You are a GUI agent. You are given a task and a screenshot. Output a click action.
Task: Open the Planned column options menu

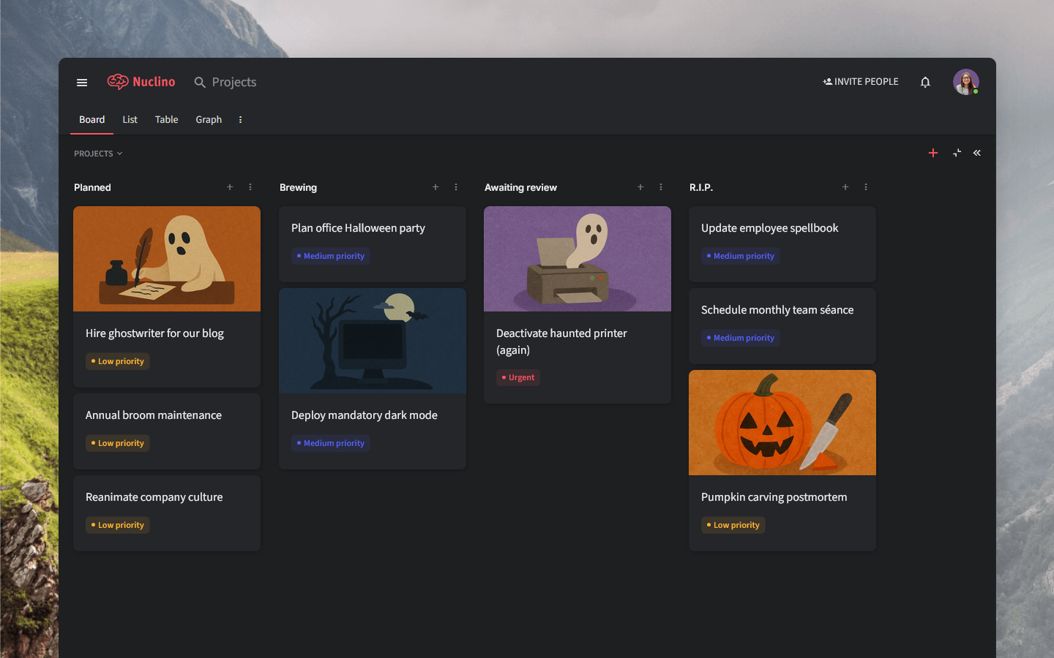pyautogui.click(x=250, y=187)
